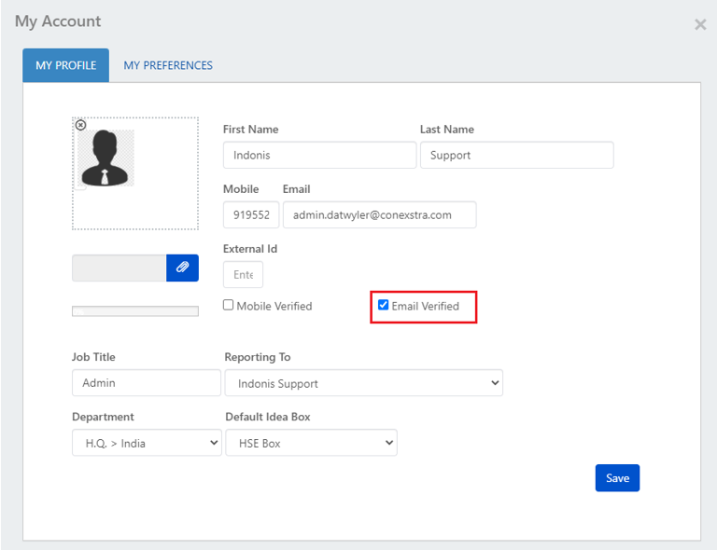Focus the First Name field
The width and height of the screenshot is (717, 550).
(319, 155)
